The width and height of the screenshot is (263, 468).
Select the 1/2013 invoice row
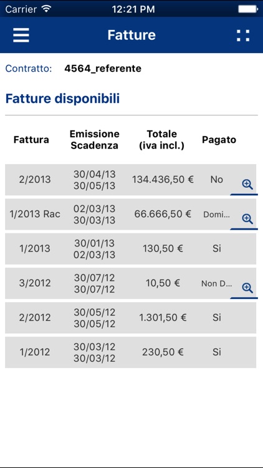point(130,248)
